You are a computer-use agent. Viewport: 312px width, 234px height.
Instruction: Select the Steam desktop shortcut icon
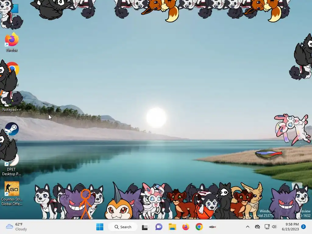[12, 129]
